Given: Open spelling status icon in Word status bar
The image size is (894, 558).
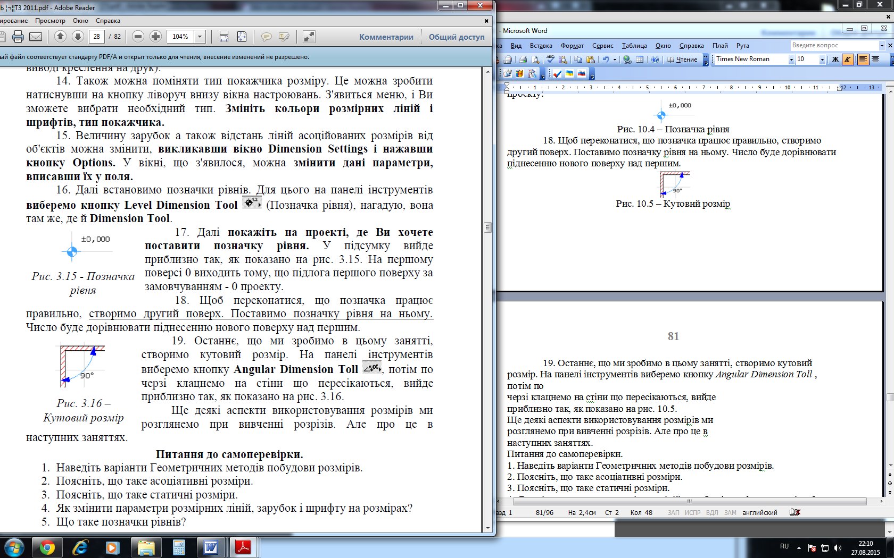Looking at the screenshot, I should [795, 512].
